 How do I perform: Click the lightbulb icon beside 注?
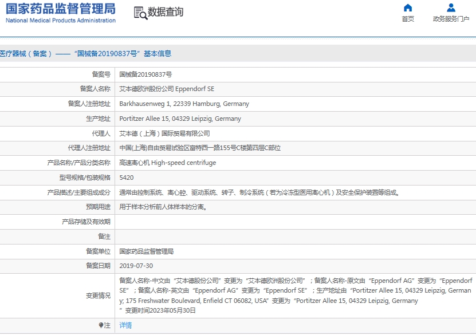click(x=101, y=325)
